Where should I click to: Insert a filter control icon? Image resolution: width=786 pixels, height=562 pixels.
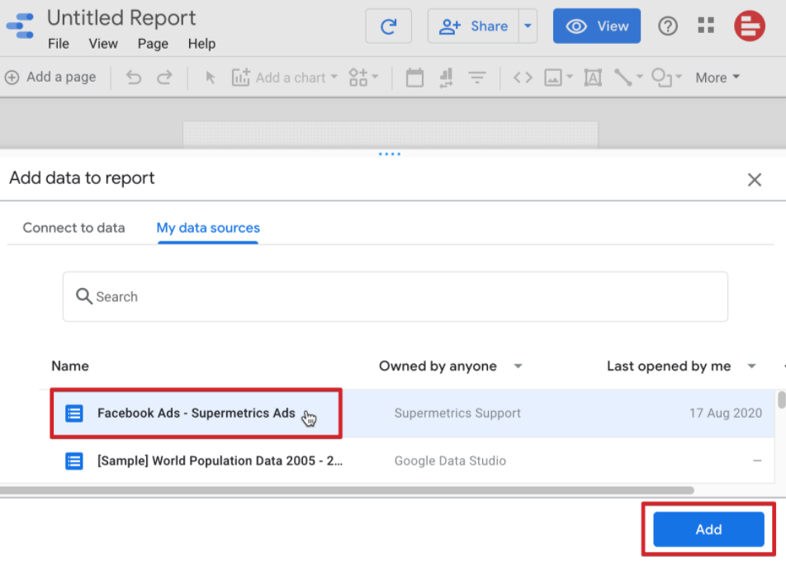pyautogui.click(x=476, y=78)
